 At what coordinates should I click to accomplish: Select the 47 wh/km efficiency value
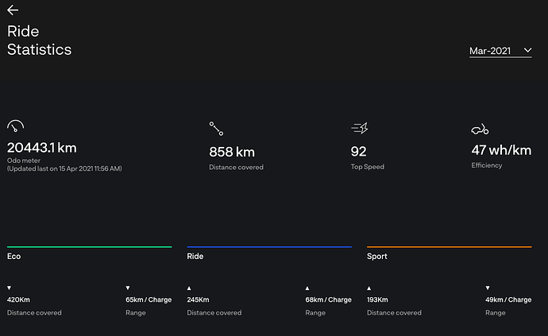tap(501, 150)
